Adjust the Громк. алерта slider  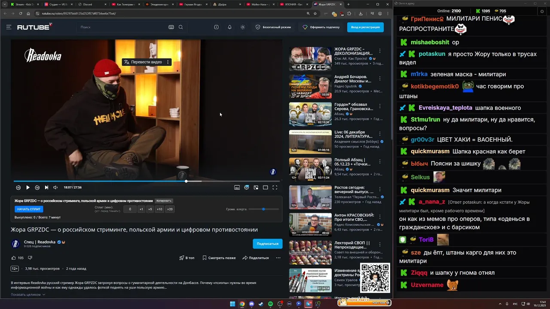point(263,209)
